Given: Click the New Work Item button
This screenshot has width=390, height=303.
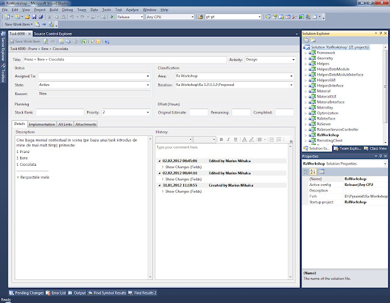Looking at the screenshot, I should pyautogui.click(x=19, y=24).
